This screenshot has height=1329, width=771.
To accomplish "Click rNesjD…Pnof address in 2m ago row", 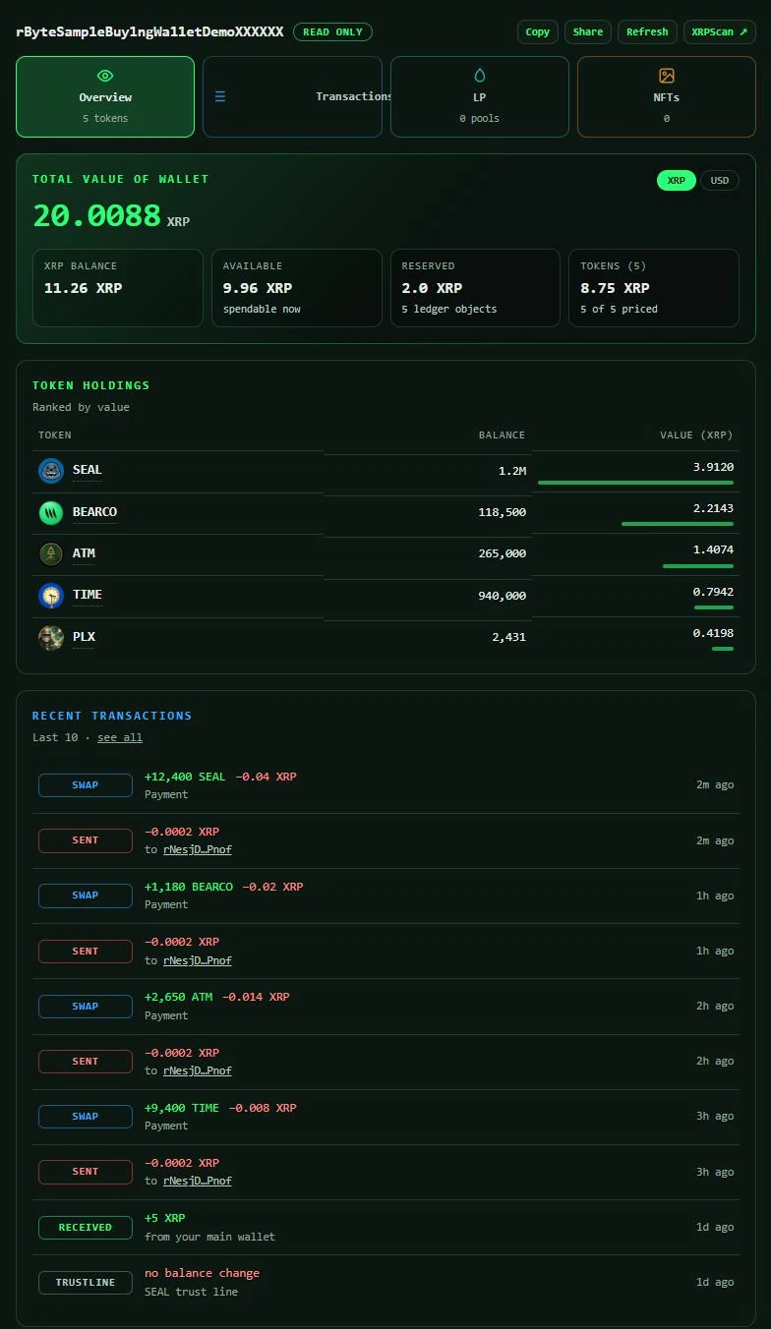I will click(198, 849).
